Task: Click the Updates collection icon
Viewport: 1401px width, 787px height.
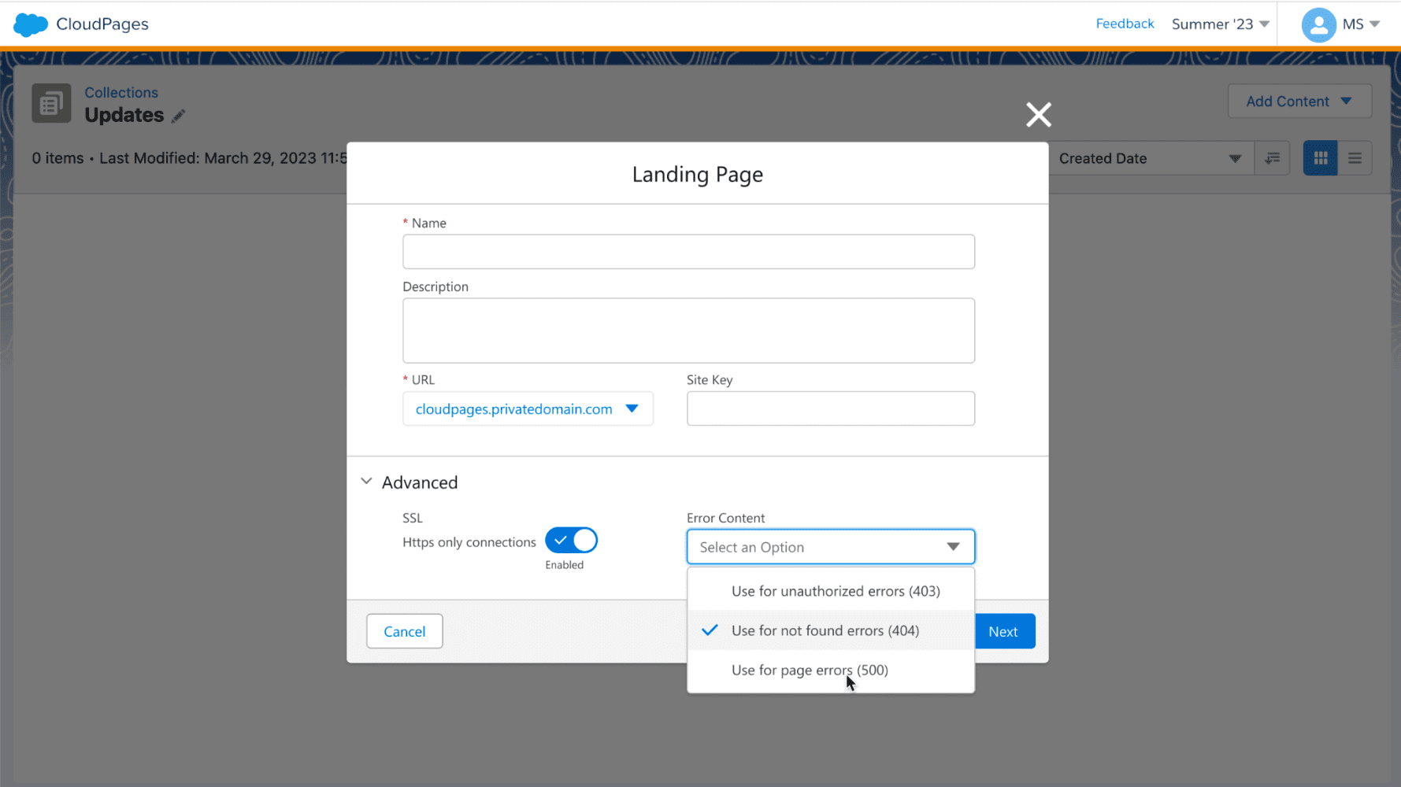Action: coord(51,104)
